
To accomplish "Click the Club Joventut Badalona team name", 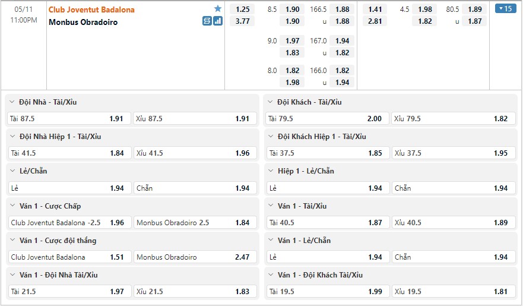I will click(x=91, y=10).
